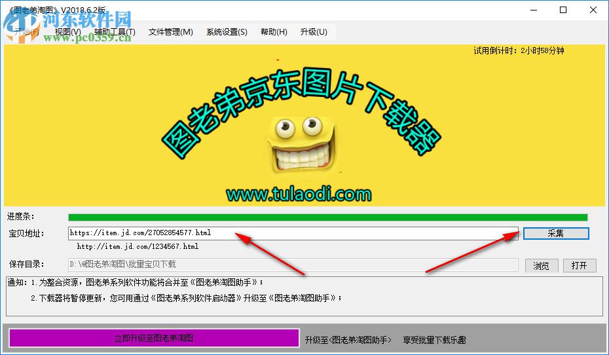Open the 系统设置(S) menu
The width and height of the screenshot is (609, 355).
pyautogui.click(x=227, y=32)
